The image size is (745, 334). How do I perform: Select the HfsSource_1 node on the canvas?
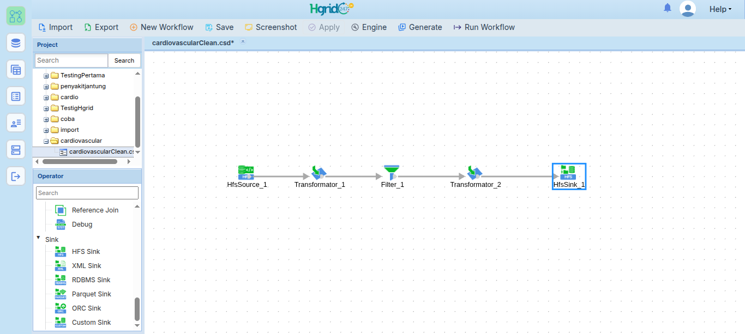point(247,177)
